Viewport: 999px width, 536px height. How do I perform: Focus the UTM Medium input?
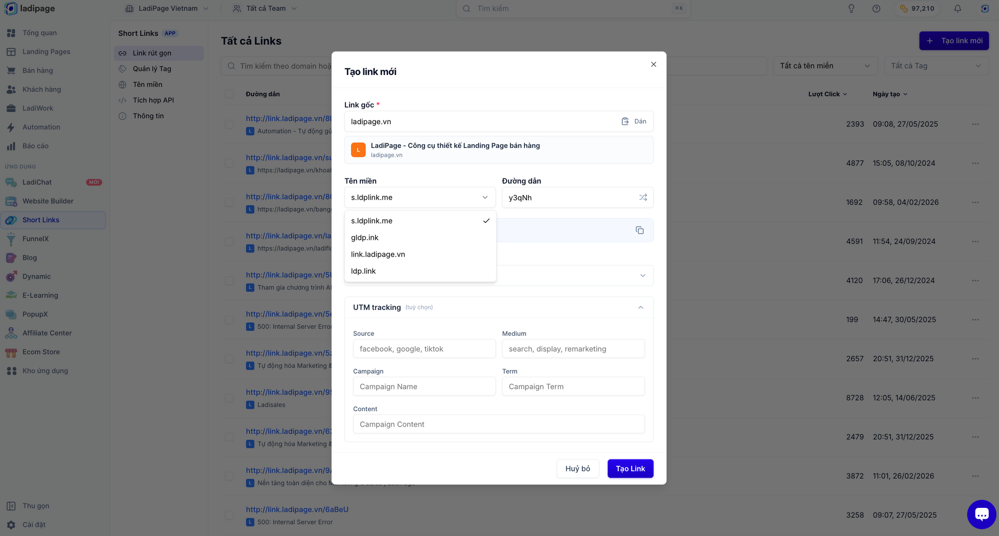pyautogui.click(x=573, y=349)
